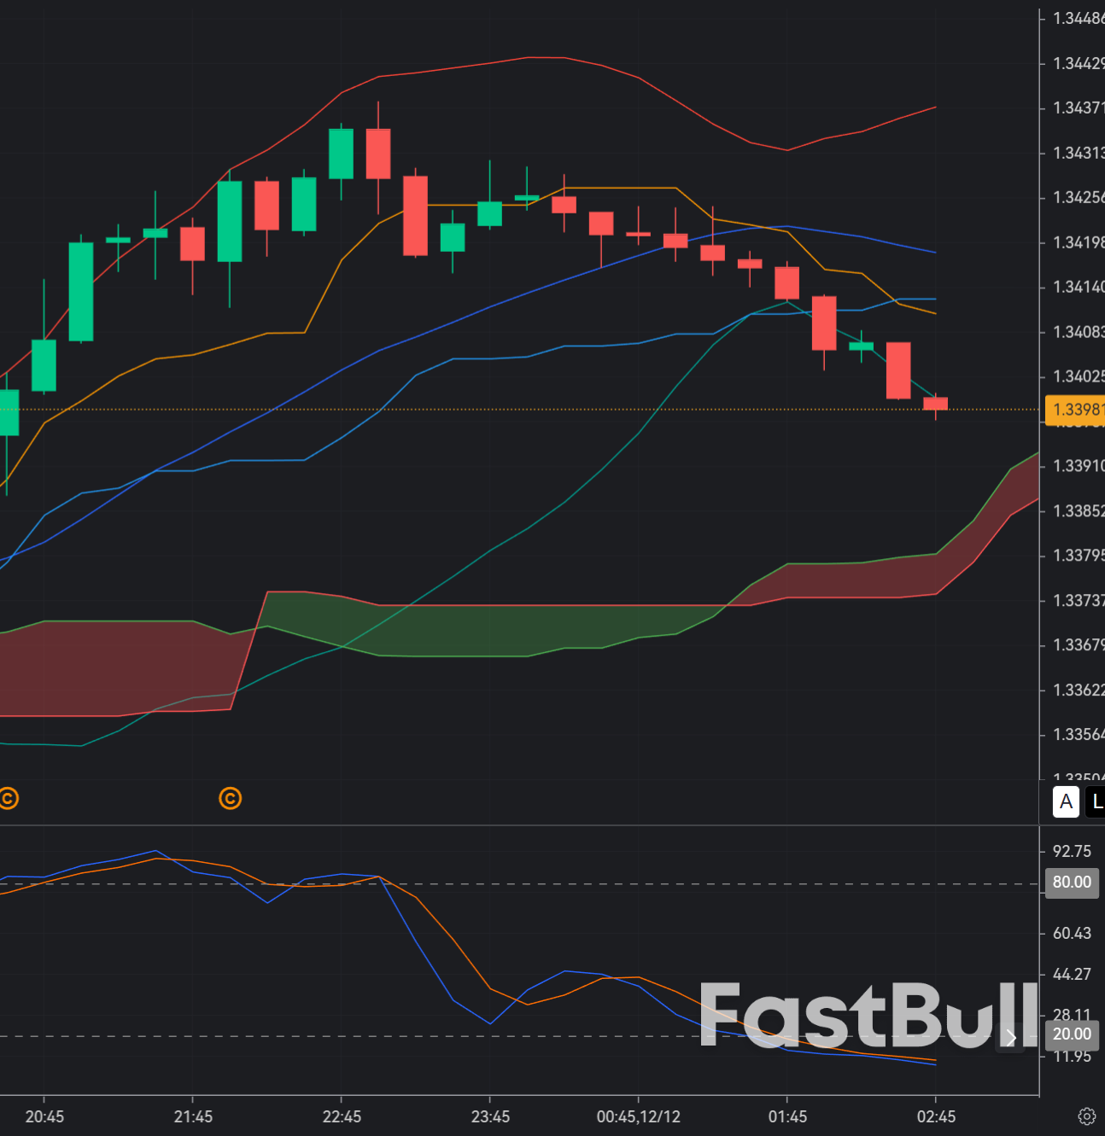The height and width of the screenshot is (1136, 1105).
Task: Click the copyright symbol near the 21:45 label
Action: [230, 799]
